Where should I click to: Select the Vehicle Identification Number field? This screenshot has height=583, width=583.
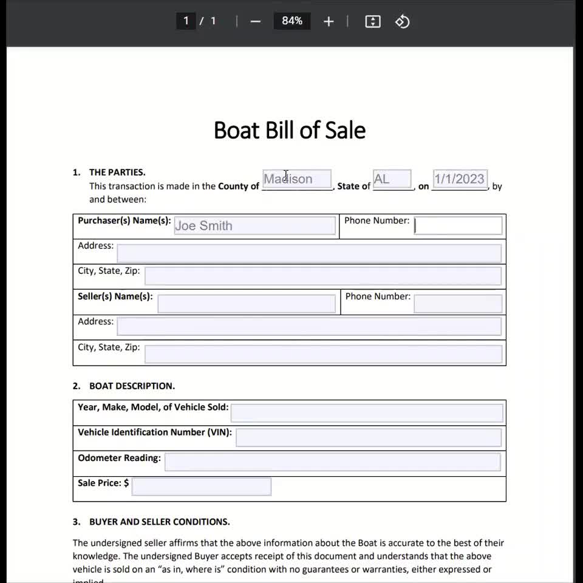tap(370, 437)
